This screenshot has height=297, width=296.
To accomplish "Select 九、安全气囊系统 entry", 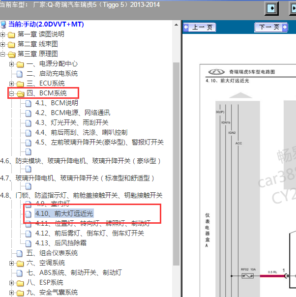I will 52,293.
